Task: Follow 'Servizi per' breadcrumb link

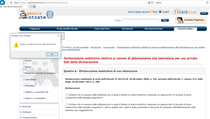Action: [x=96, y=47]
